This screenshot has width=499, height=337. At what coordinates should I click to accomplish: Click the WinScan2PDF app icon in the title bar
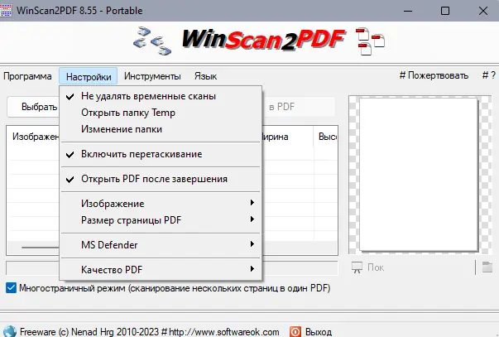(x=6, y=11)
